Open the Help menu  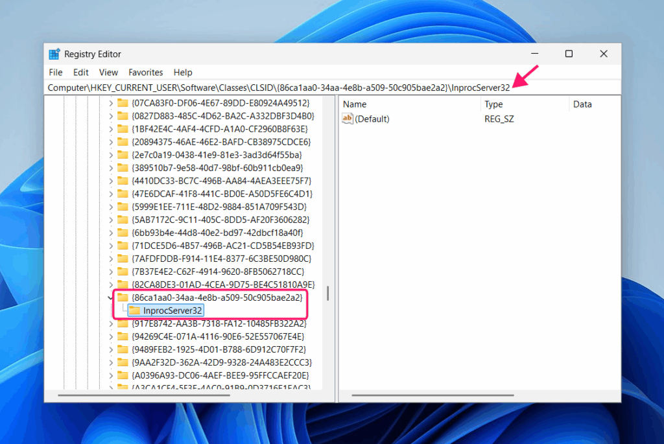pos(183,73)
